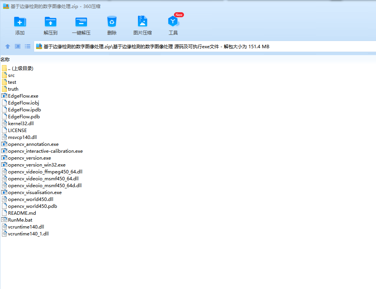Open the 工具 tools menu icon
The image size is (376, 289).
pos(173,21)
